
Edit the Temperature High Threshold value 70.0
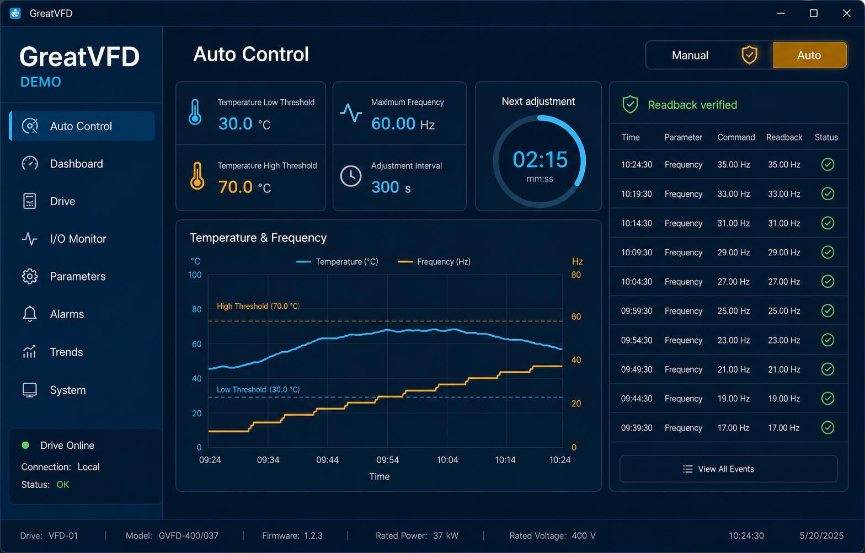(236, 187)
